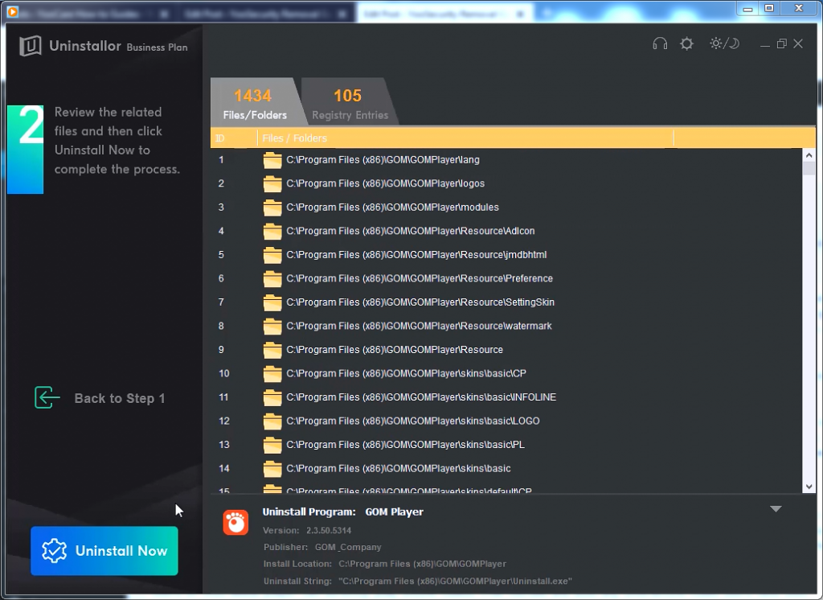Click the Uninstall Now button
Viewport: 823px width, 600px height.
click(104, 551)
